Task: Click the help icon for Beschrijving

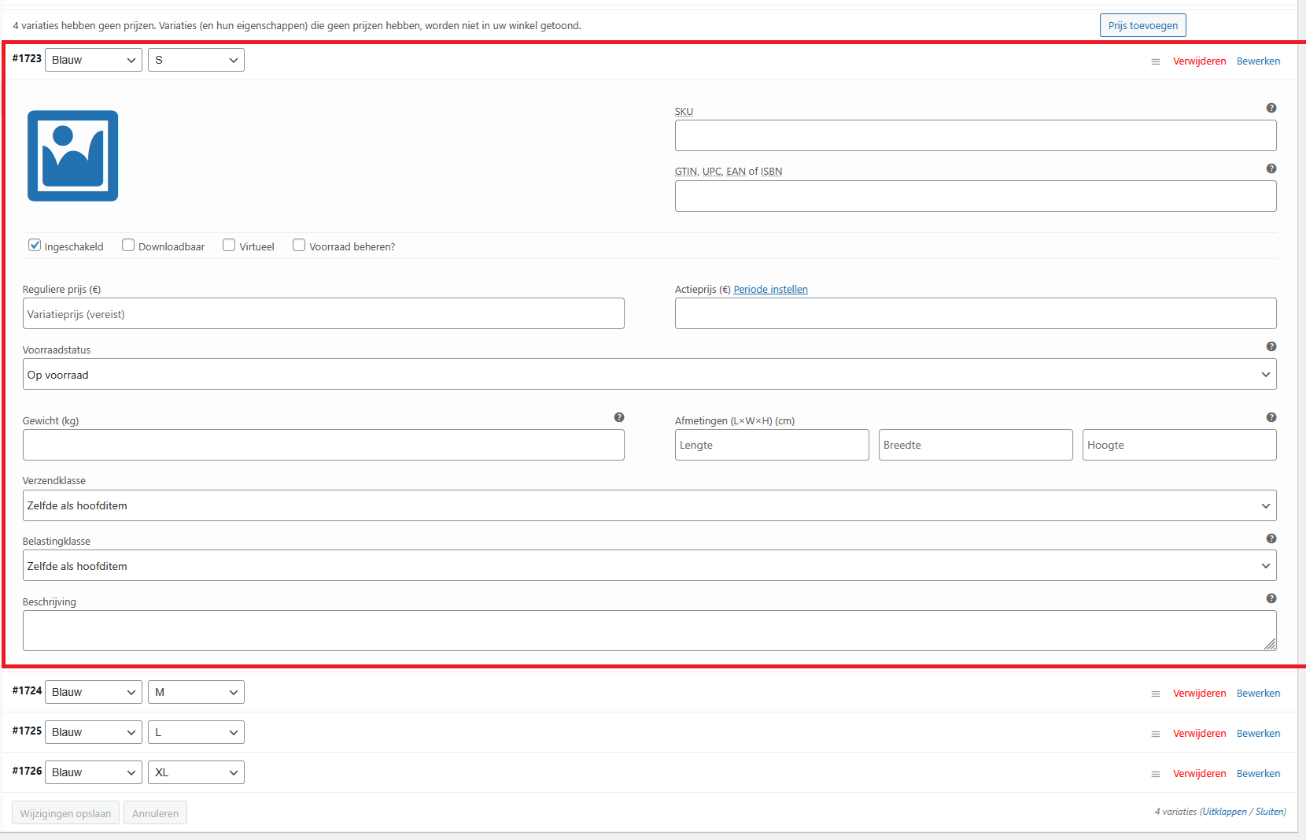Action: click(1271, 598)
